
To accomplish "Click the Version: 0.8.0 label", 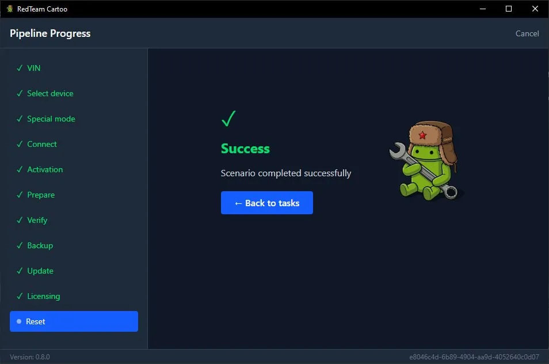I will pyautogui.click(x=30, y=357).
